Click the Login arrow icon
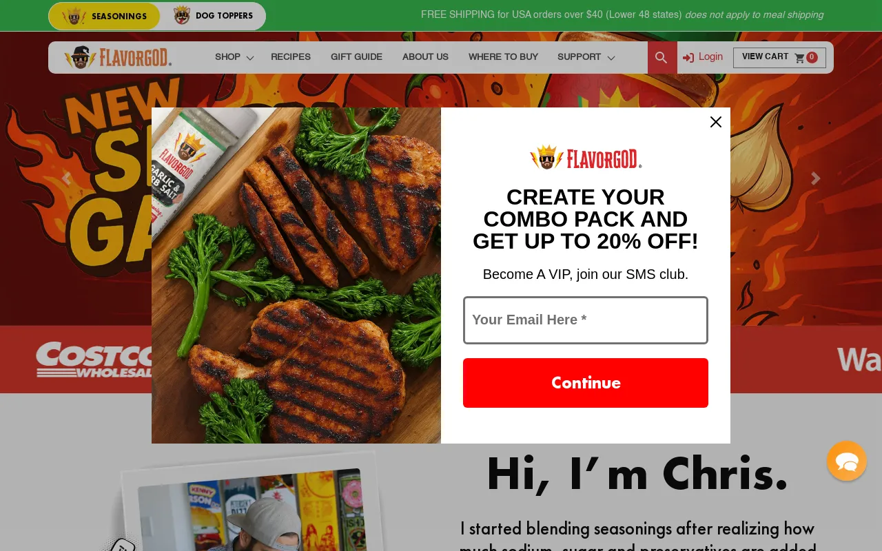This screenshot has height=551, width=882. point(688,58)
